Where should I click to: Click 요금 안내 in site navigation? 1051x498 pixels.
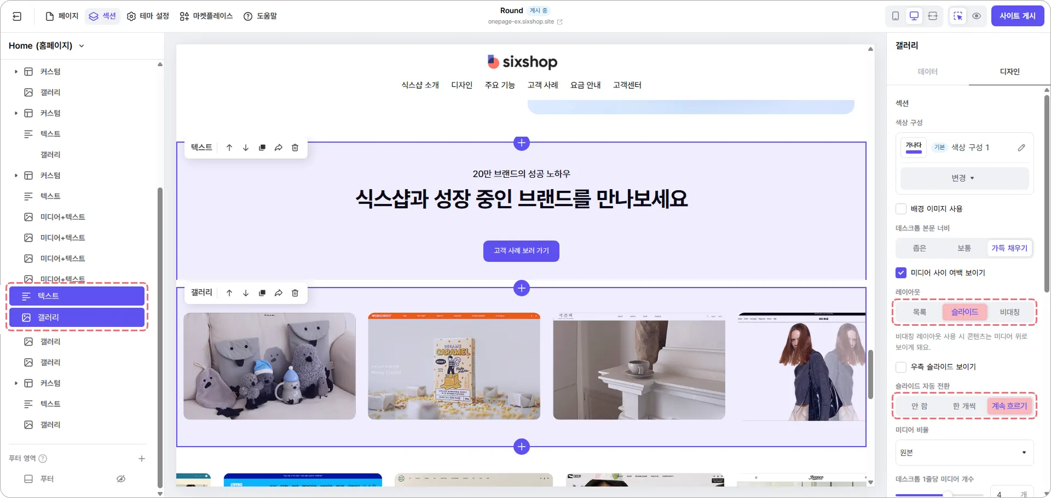[586, 85]
